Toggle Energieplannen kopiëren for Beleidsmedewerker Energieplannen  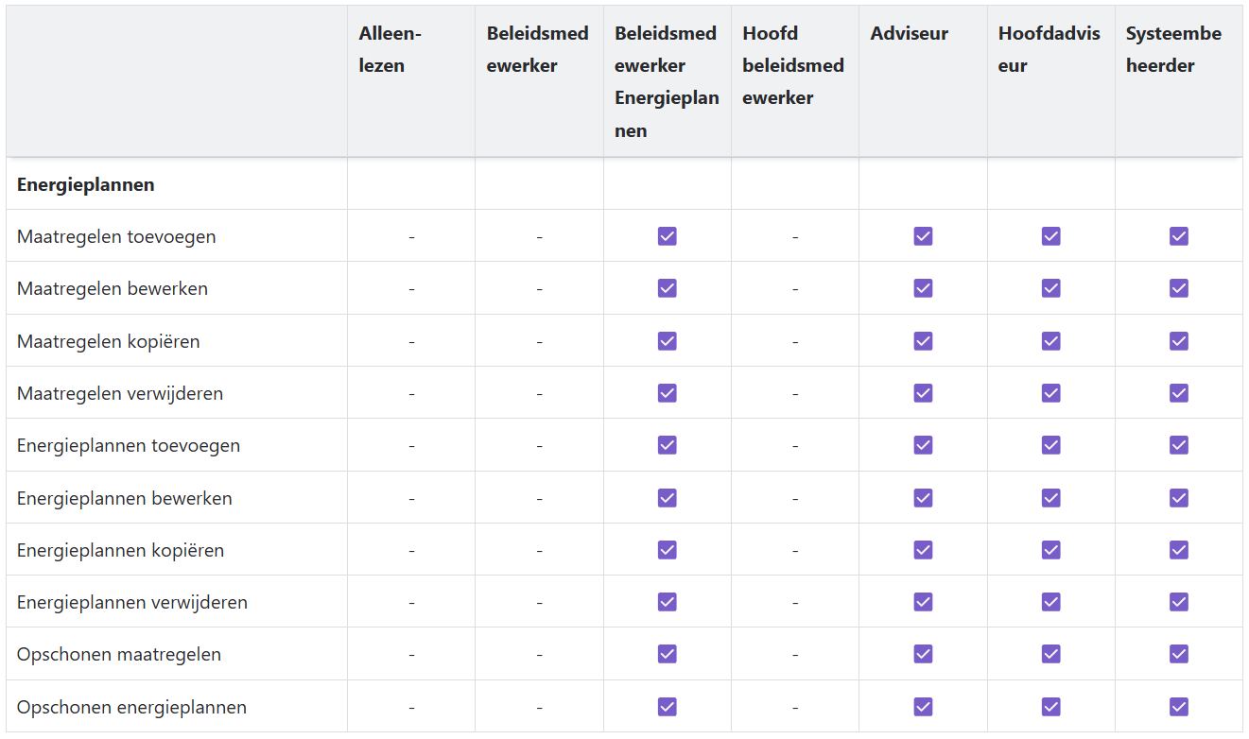pos(668,550)
